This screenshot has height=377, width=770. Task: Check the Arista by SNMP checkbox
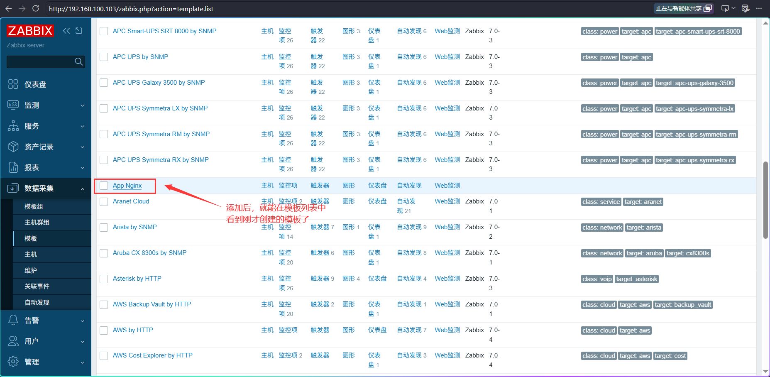click(104, 227)
